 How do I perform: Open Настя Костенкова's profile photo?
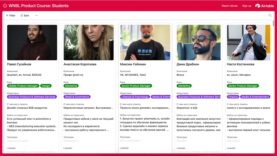[249, 42]
